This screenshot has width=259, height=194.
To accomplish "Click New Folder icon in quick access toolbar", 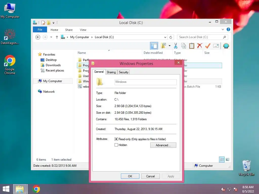I will tap(49, 22).
